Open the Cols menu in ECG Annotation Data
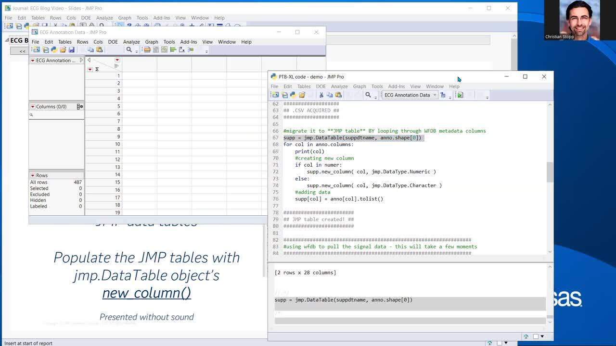The image size is (616, 346). coord(98,42)
